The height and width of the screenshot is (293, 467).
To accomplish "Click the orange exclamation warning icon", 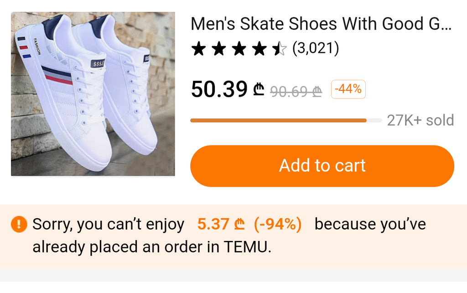I will [19, 224].
